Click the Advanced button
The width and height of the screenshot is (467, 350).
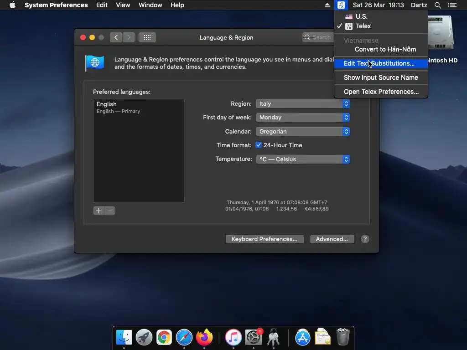point(332,239)
